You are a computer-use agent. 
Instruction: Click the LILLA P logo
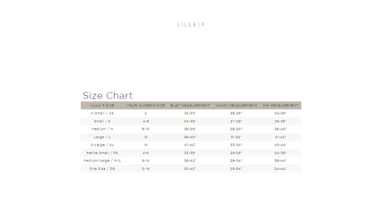coord(191,25)
